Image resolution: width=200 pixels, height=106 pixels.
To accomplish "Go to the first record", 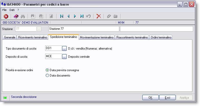I will (x=62, y=16).
